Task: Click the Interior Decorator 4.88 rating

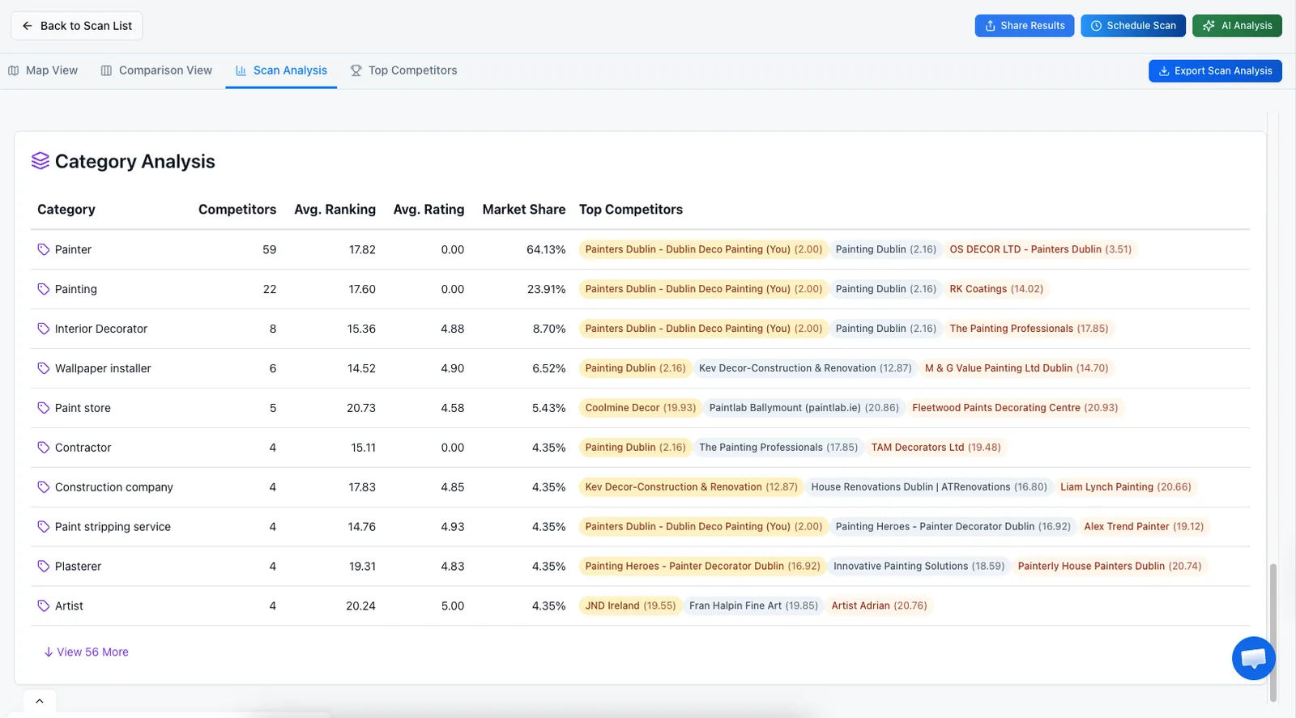Action: 453,329
